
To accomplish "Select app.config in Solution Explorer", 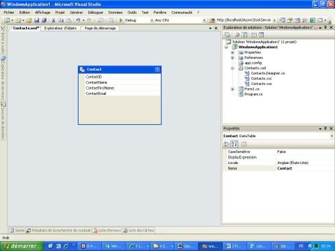I will (253, 63).
